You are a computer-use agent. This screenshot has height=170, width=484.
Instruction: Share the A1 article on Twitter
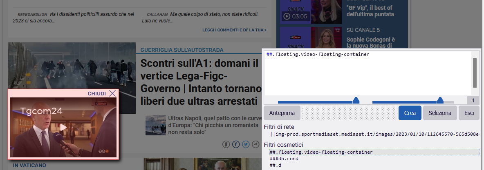(246, 144)
